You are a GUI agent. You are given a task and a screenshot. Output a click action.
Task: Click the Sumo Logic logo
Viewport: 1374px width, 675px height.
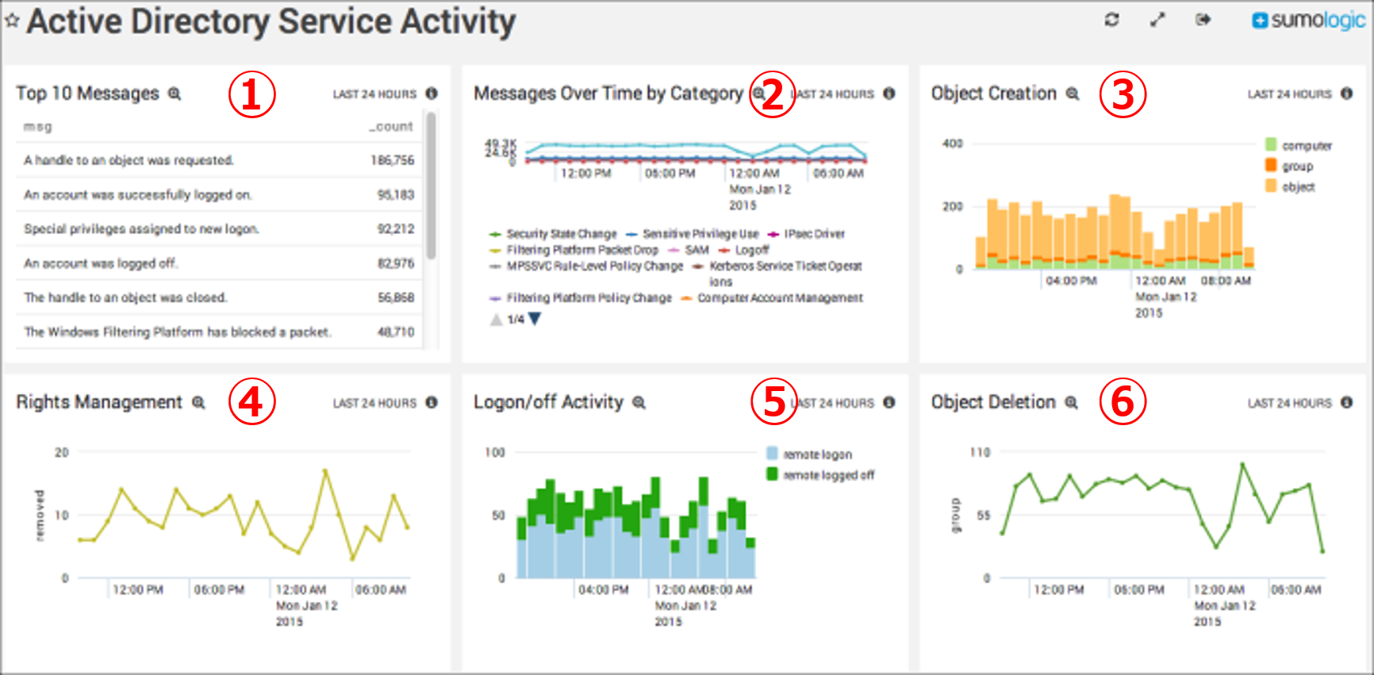pyautogui.click(x=1309, y=20)
